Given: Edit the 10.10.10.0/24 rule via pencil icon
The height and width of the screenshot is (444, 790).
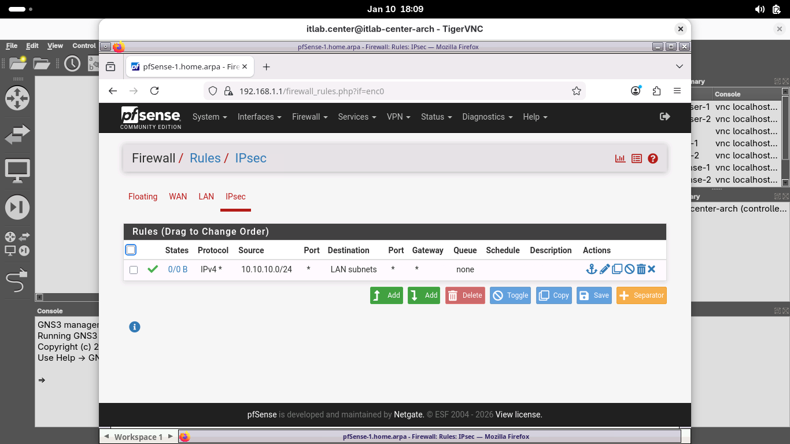Looking at the screenshot, I should coord(604,269).
